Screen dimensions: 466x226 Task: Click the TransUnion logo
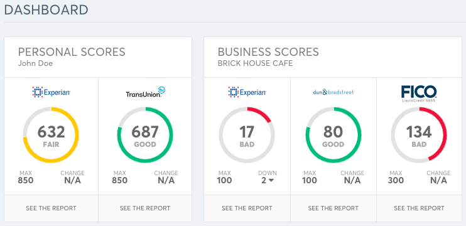(x=145, y=92)
